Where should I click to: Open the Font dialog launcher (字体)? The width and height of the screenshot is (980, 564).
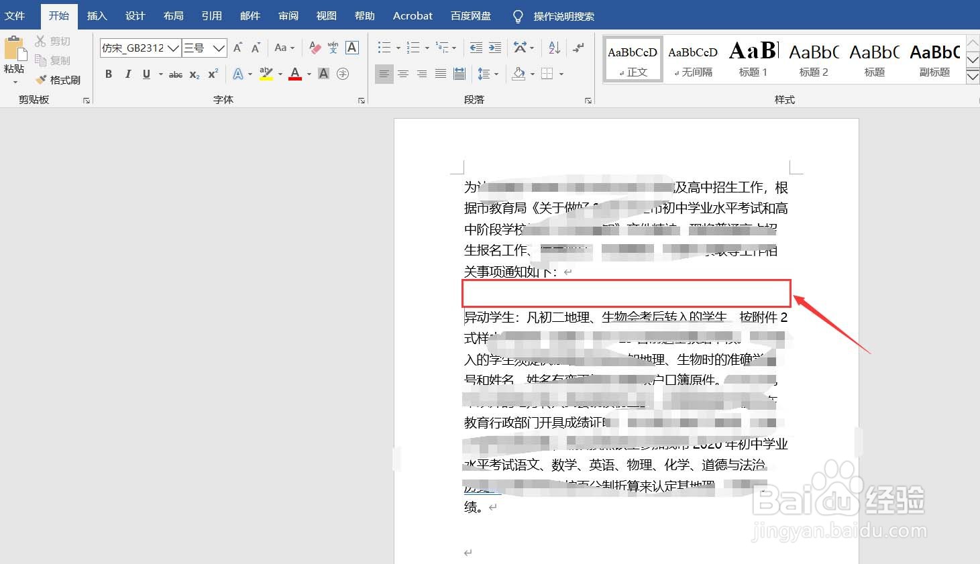[362, 101]
